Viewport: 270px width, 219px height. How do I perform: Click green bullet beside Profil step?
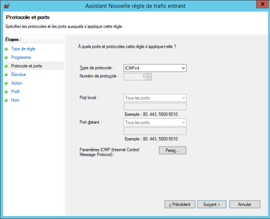tap(6, 92)
